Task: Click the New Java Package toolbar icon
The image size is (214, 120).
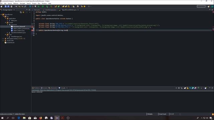Action: point(56,6)
